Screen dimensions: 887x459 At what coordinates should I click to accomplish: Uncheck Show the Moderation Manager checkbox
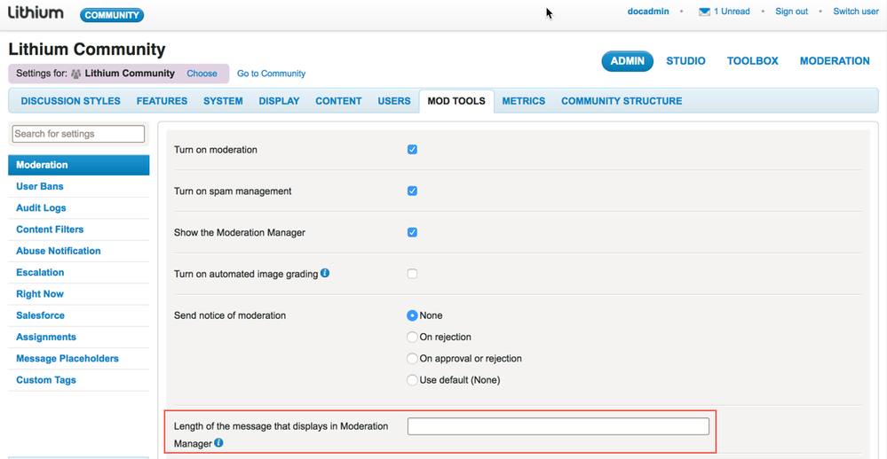pos(412,232)
